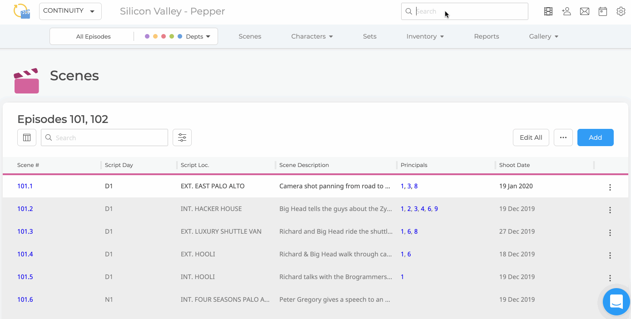Click '18 Dec 2019' shoot date
631x319 pixels.
pyautogui.click(x=517, y=254)
